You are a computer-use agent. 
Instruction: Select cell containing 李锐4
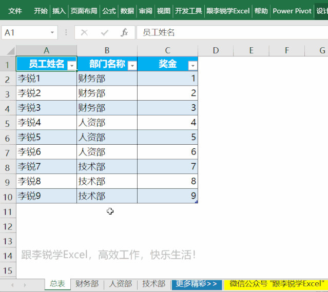tap(46, 123)
